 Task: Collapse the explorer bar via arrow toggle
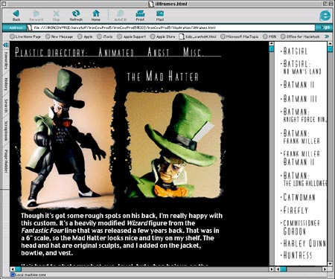(x=6, y=45)
